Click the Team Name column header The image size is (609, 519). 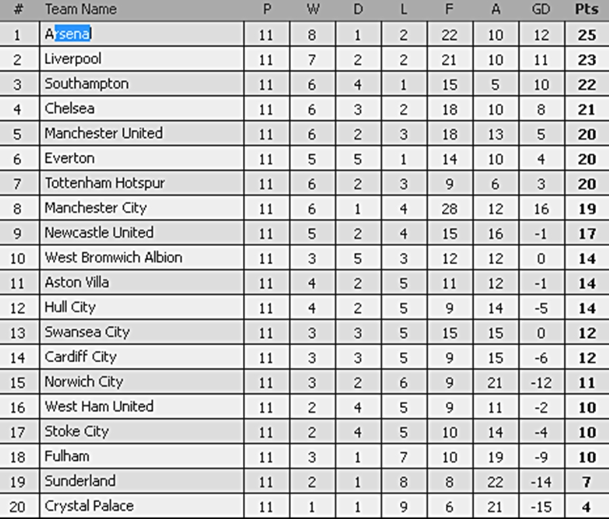81,9
